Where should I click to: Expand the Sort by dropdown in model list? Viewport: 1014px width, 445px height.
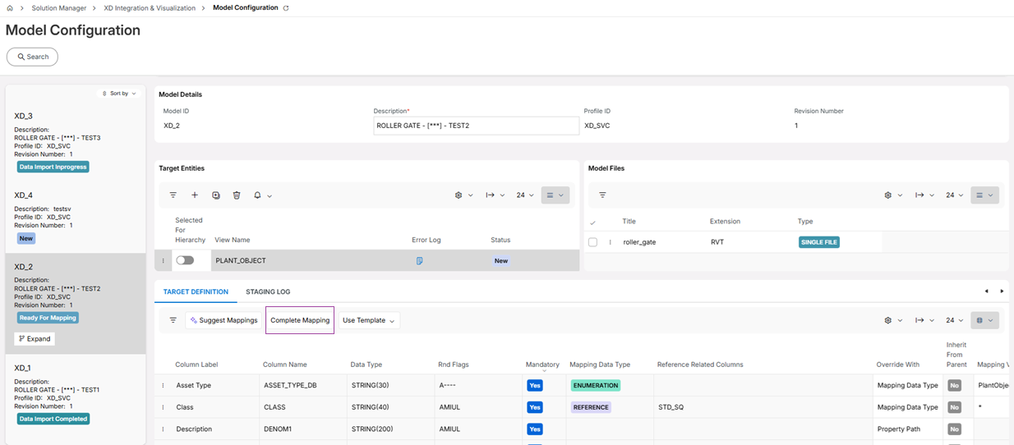(120, 94)
